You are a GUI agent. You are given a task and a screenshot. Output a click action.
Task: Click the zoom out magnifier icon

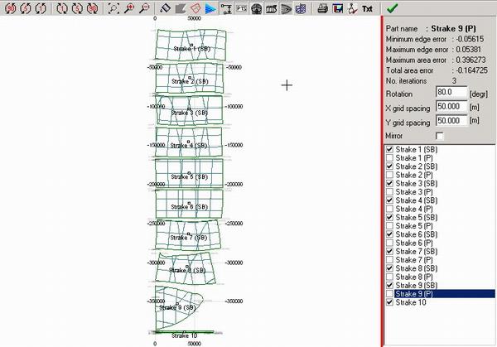[145, 9]
